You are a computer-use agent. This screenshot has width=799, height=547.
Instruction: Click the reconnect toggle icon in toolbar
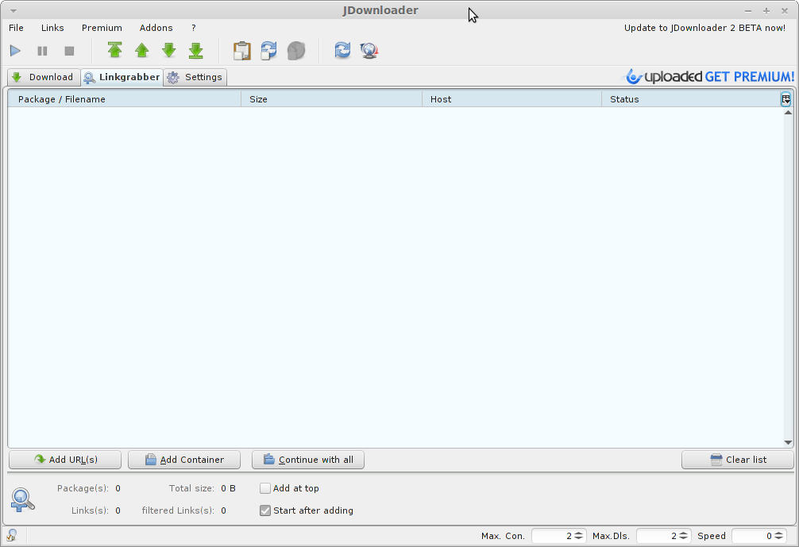pyautogui.click(x=268, y=51)
